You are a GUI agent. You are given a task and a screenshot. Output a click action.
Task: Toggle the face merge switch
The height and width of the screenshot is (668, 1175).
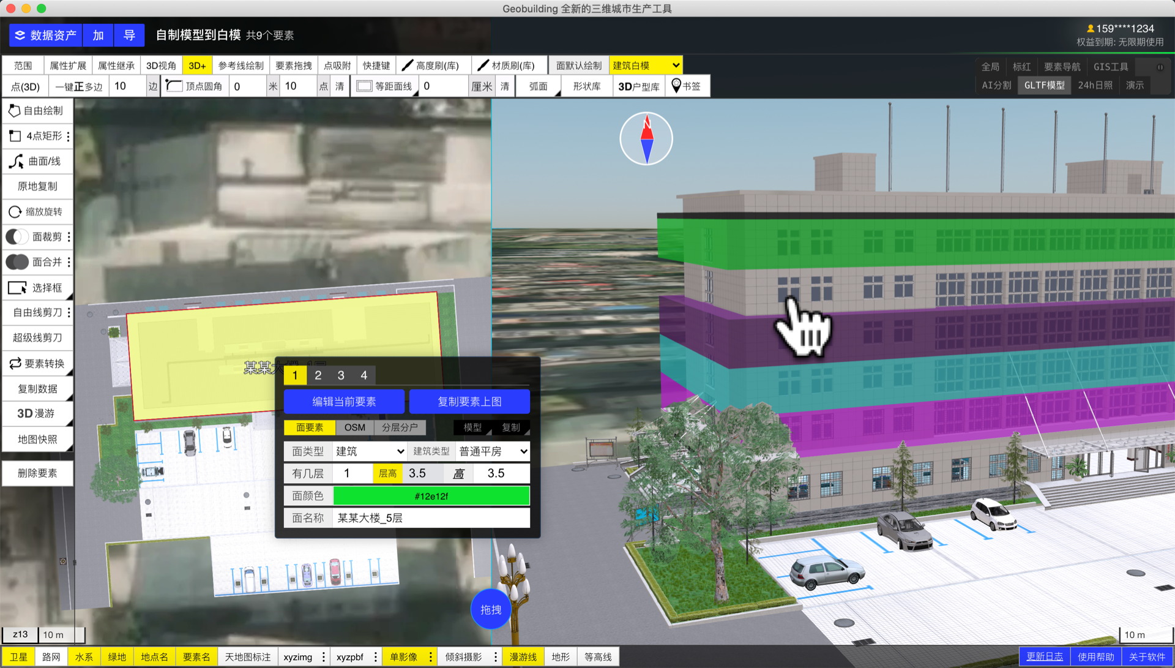click(x=17, y=262)
